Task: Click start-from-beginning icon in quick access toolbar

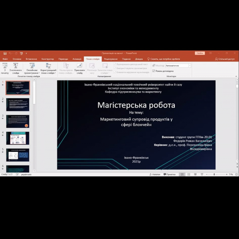Action: [x=21, y=54]
